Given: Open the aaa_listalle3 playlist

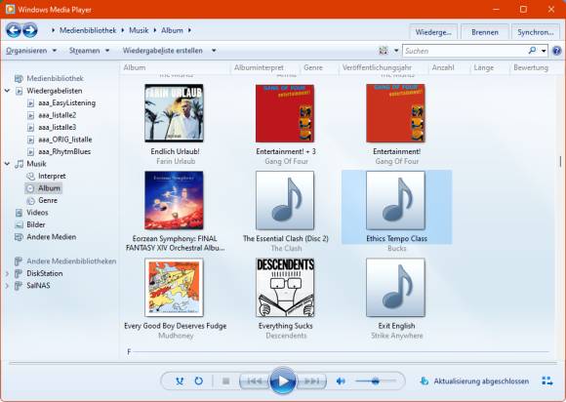Looking at the screenshot, I should [x=57, y=127].
